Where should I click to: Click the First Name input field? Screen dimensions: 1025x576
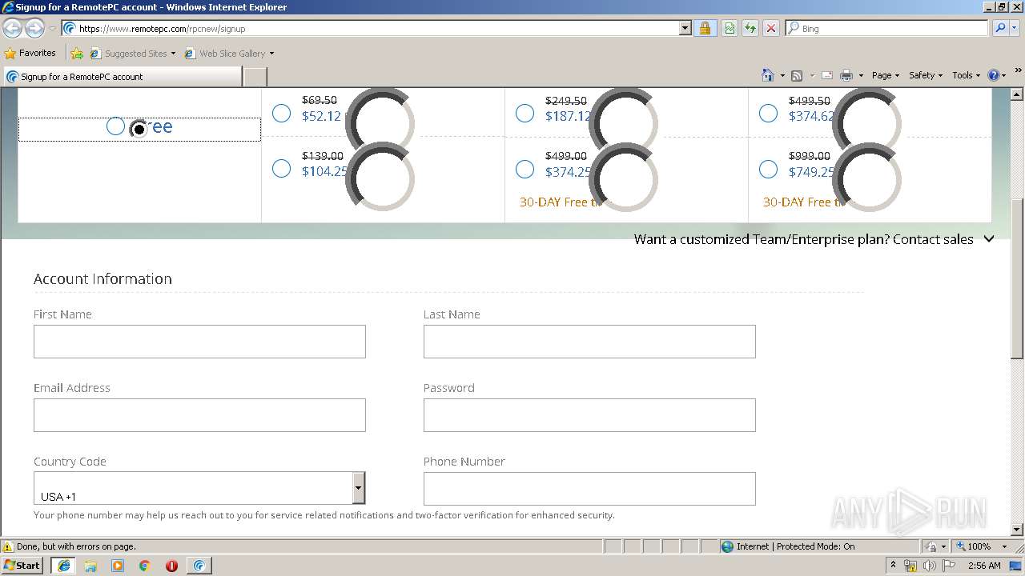coord(199,342)
